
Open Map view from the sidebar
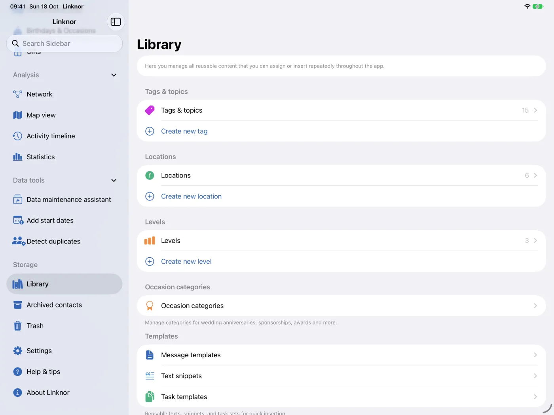[x=65, y=115]
